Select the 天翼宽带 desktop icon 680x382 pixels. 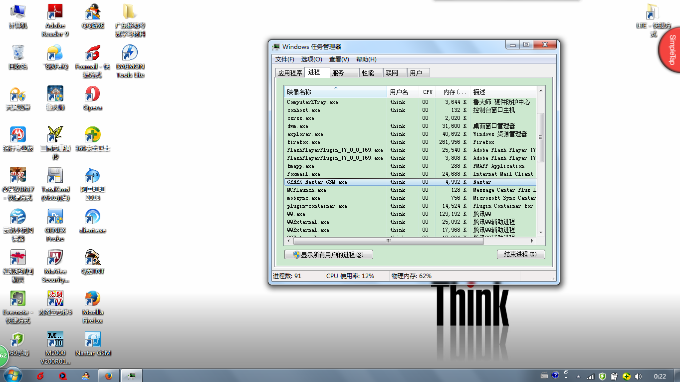[18, 98]
